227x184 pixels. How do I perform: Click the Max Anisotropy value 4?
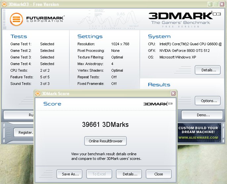coord(112,64)
